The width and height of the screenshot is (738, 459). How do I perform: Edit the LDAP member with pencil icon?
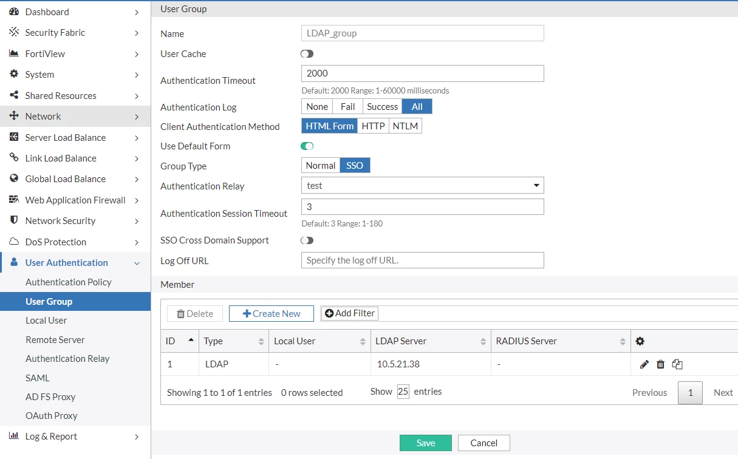644,364
